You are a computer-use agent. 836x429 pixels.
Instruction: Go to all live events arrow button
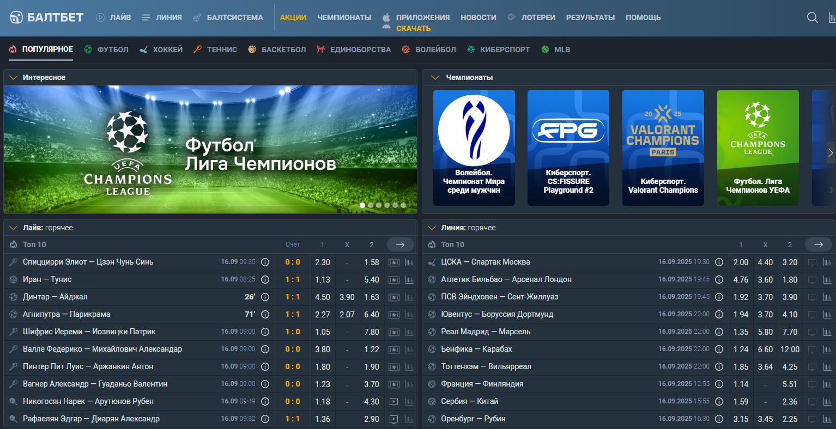point(401,244)
